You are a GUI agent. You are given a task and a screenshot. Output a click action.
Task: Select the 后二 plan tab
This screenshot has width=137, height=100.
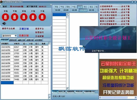[86, 7]
